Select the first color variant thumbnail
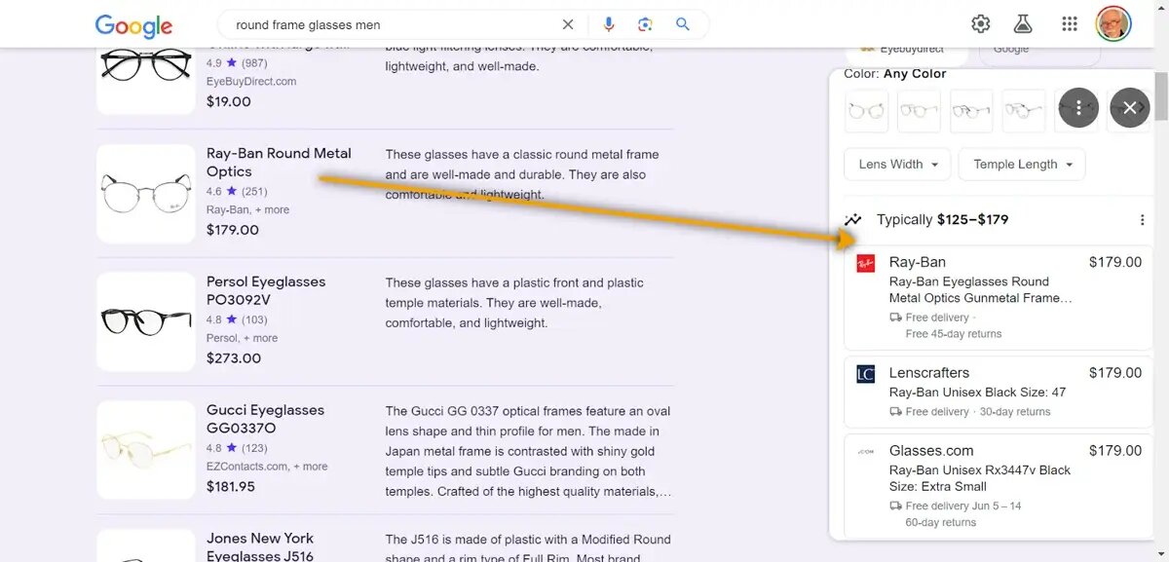The height and width of the screenshot is (562, 1169). pos(866,111)
